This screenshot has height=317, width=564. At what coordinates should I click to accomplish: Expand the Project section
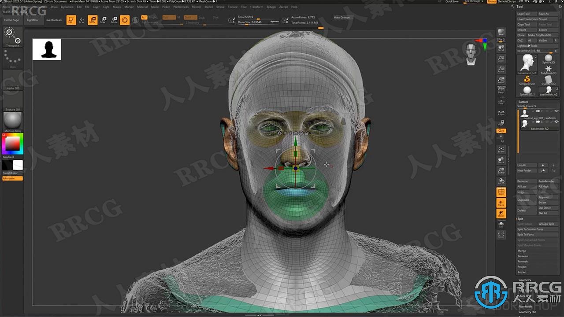[522, 267]
